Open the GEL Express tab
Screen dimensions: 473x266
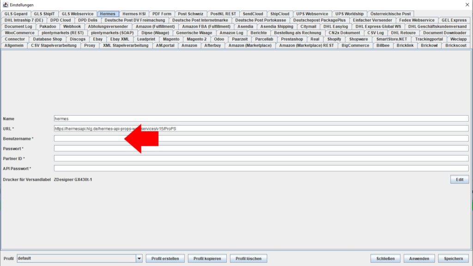click(x=454, y=20)
